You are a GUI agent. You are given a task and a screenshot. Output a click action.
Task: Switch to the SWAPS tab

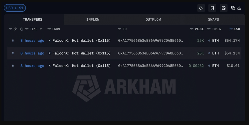tap(213, 19)
